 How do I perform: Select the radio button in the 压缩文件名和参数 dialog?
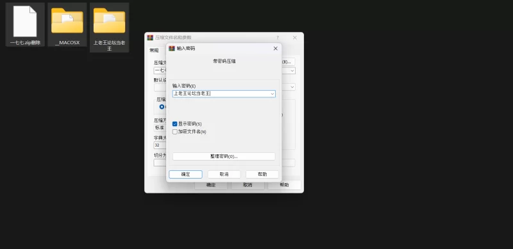162,107
